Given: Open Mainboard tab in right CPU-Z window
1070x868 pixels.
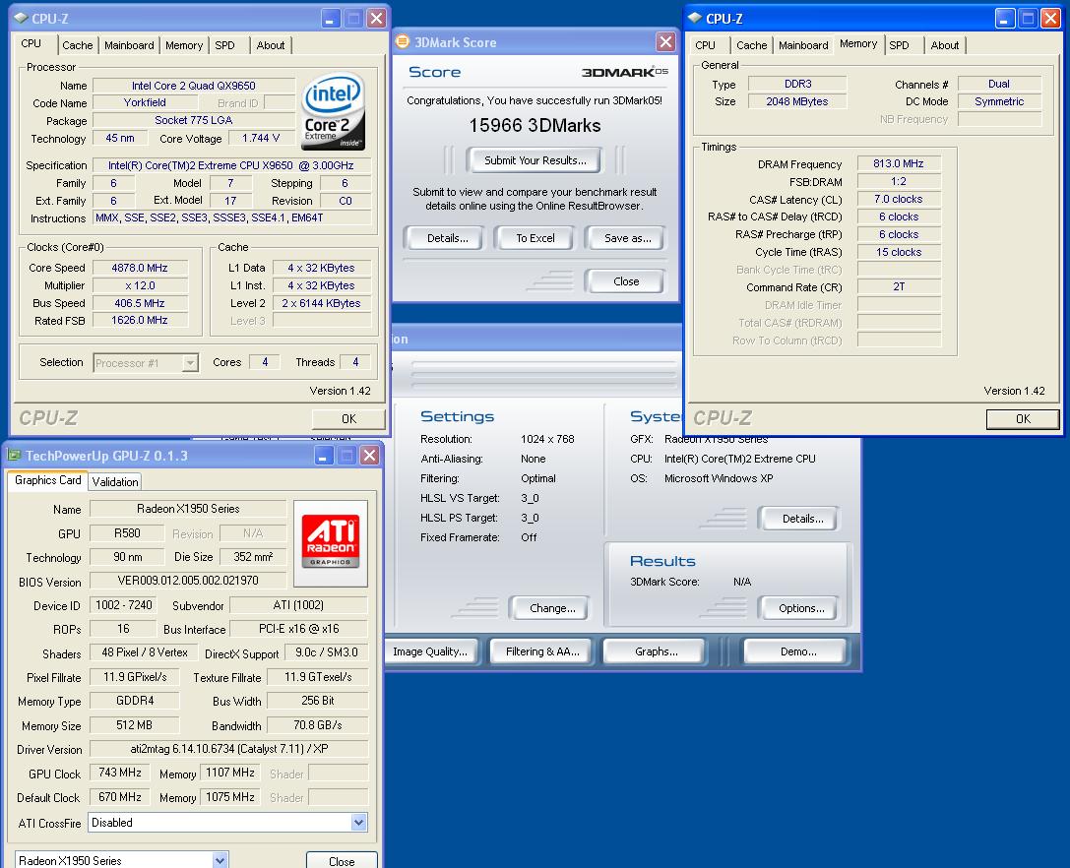Looking at the screenshot, I should click(803, 45).
